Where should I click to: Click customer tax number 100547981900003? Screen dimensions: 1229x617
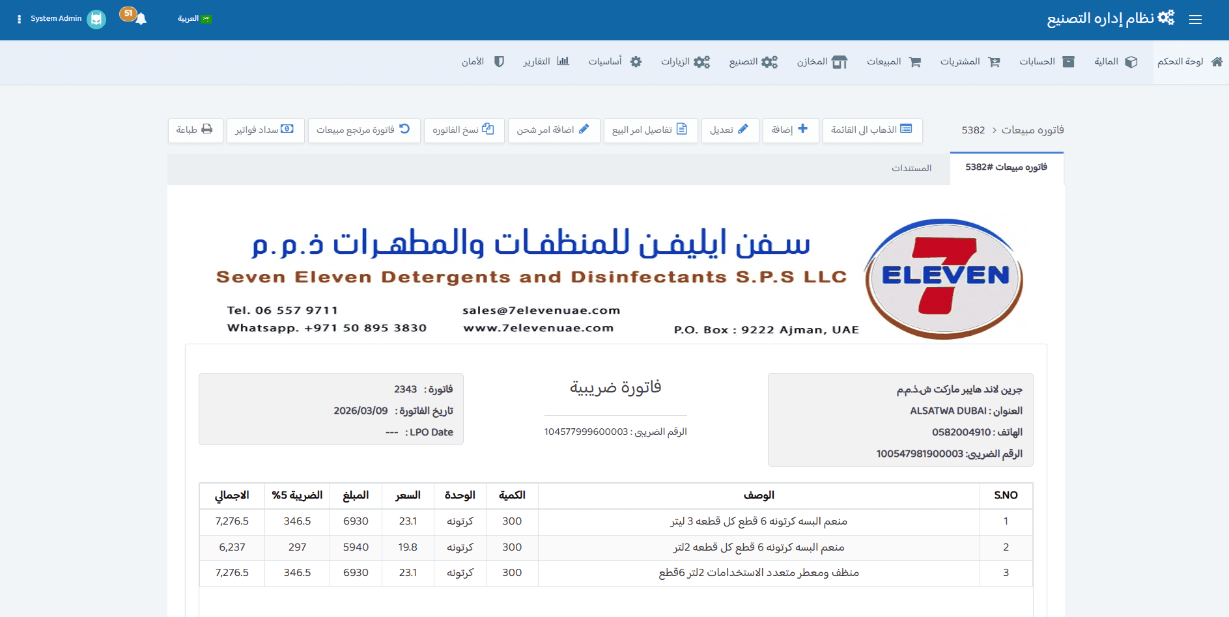920,454
